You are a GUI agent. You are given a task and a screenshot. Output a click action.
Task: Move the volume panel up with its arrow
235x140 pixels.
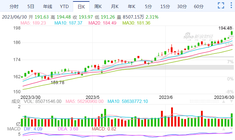pyautogui.click(x=224, y=101)
